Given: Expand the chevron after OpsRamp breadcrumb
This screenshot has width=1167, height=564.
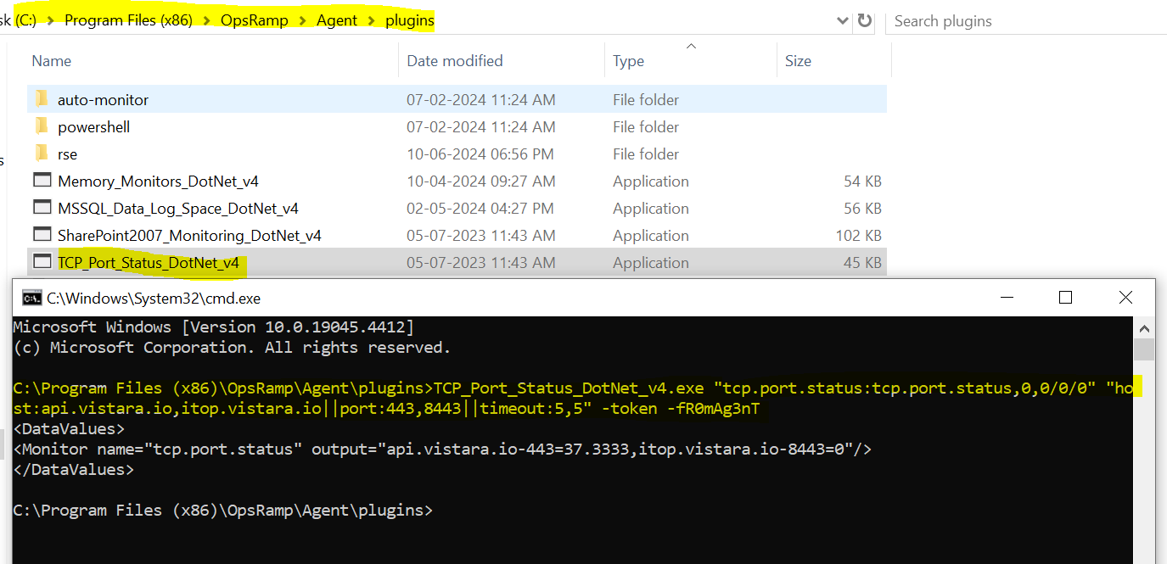Looking at the screenshot, I should click(x=303, y=20).
